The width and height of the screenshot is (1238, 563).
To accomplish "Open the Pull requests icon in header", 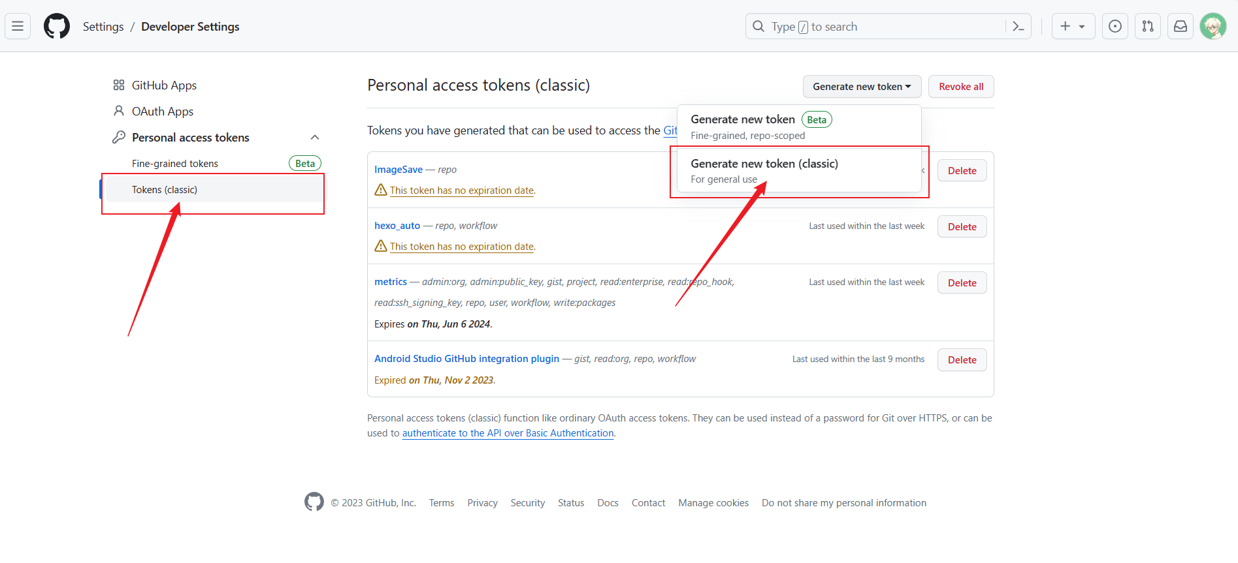I will 1148,26.
